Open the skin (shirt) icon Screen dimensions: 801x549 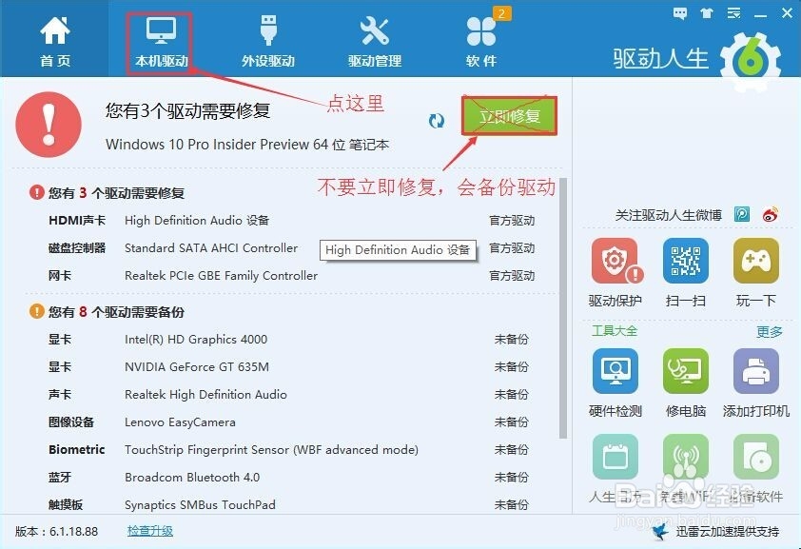(707, 13)
